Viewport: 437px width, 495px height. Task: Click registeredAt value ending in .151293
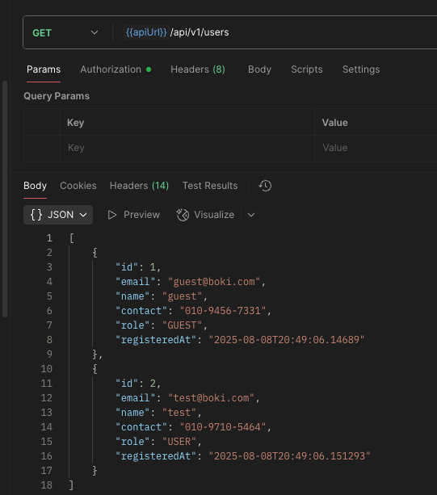click(289, 456)
